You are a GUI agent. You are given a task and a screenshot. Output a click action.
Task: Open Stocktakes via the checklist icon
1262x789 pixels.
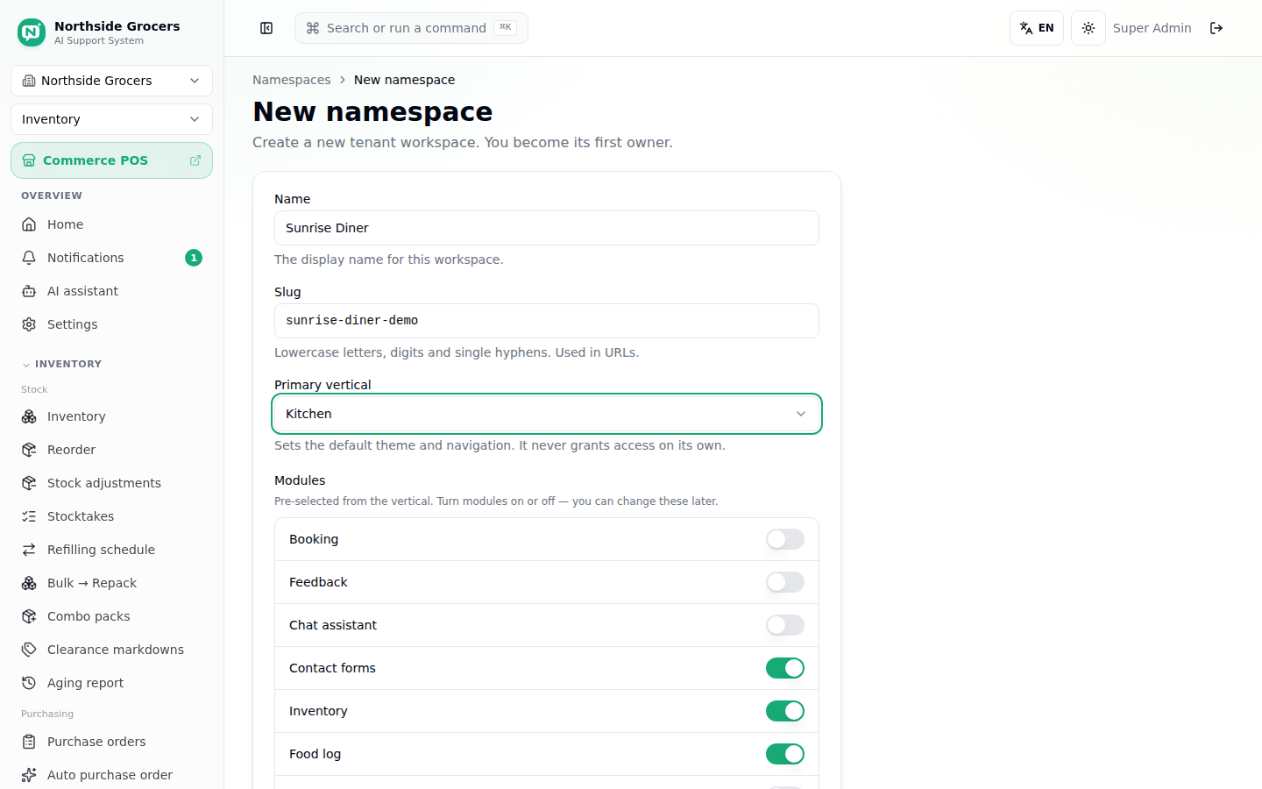(x=29, y=516)
